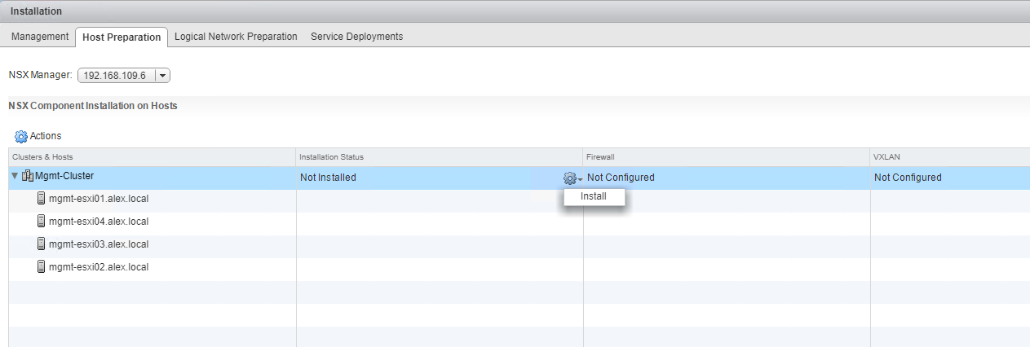
Task: Click the 'NSX Manager:' label
Action: tap(40, 75)
